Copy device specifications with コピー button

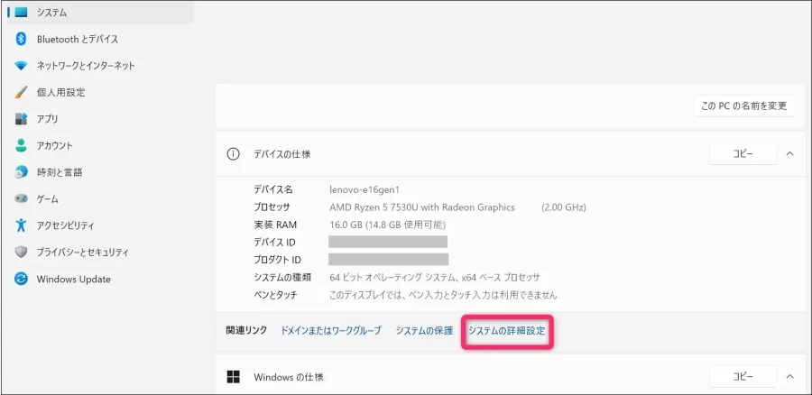pos(743,154)
